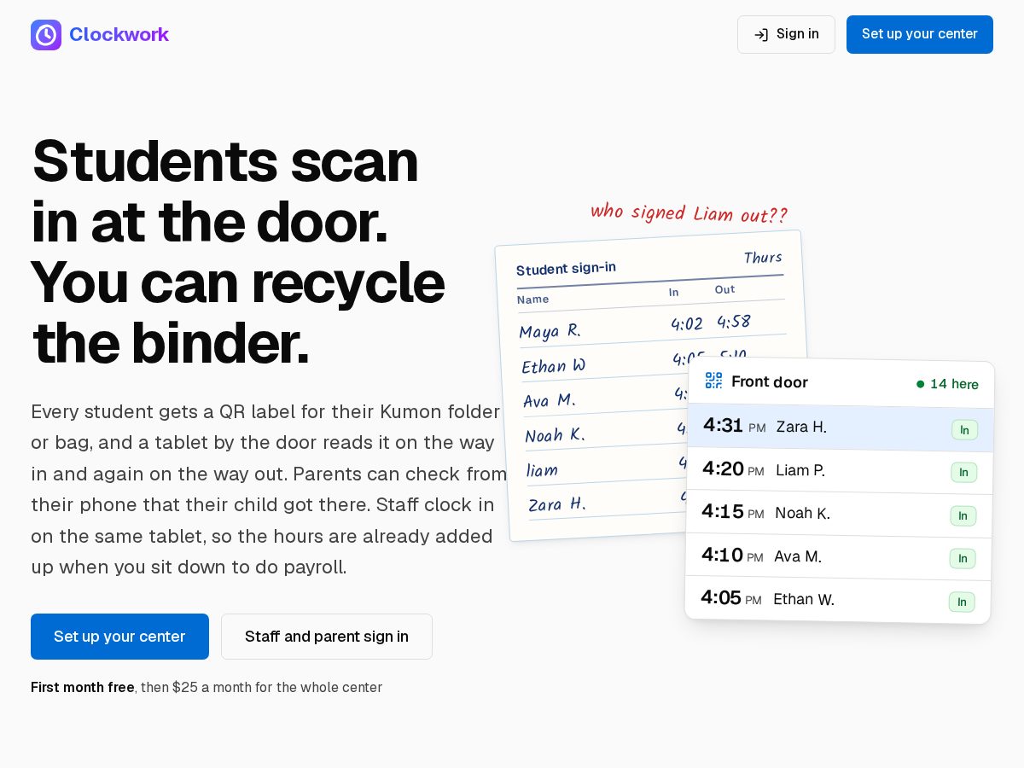Open Staff and parent sign in
Viewport: 1024px width, 768px height.
pos(327,637)
